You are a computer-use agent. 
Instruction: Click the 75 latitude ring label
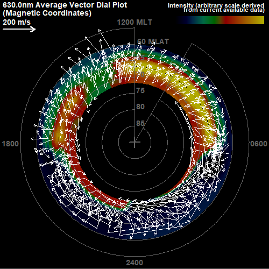pyautogui.click(x=140, y=90)
